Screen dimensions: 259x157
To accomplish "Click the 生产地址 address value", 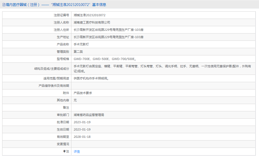I will pyautogui.click(x=109, y=37).
